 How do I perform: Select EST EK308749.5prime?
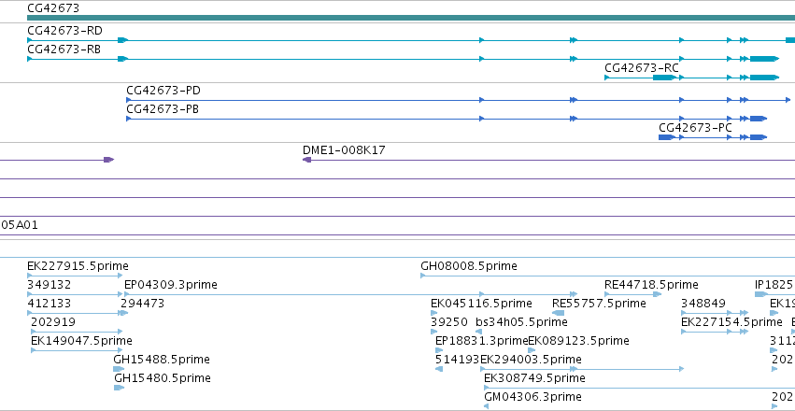pyautogui.click(x=534, y=378)
